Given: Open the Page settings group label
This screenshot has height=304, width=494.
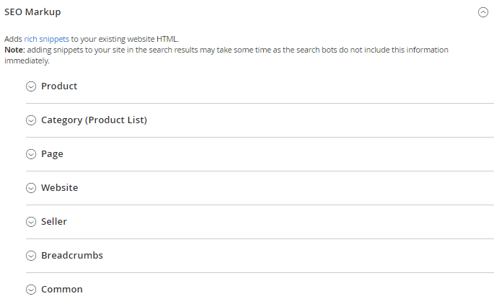Looking at the screenshot, I should (x=52, y=154).
